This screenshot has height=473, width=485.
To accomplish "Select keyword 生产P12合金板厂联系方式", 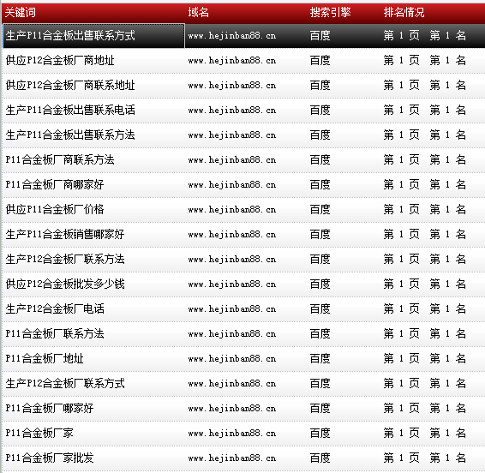I will point(65,383).
